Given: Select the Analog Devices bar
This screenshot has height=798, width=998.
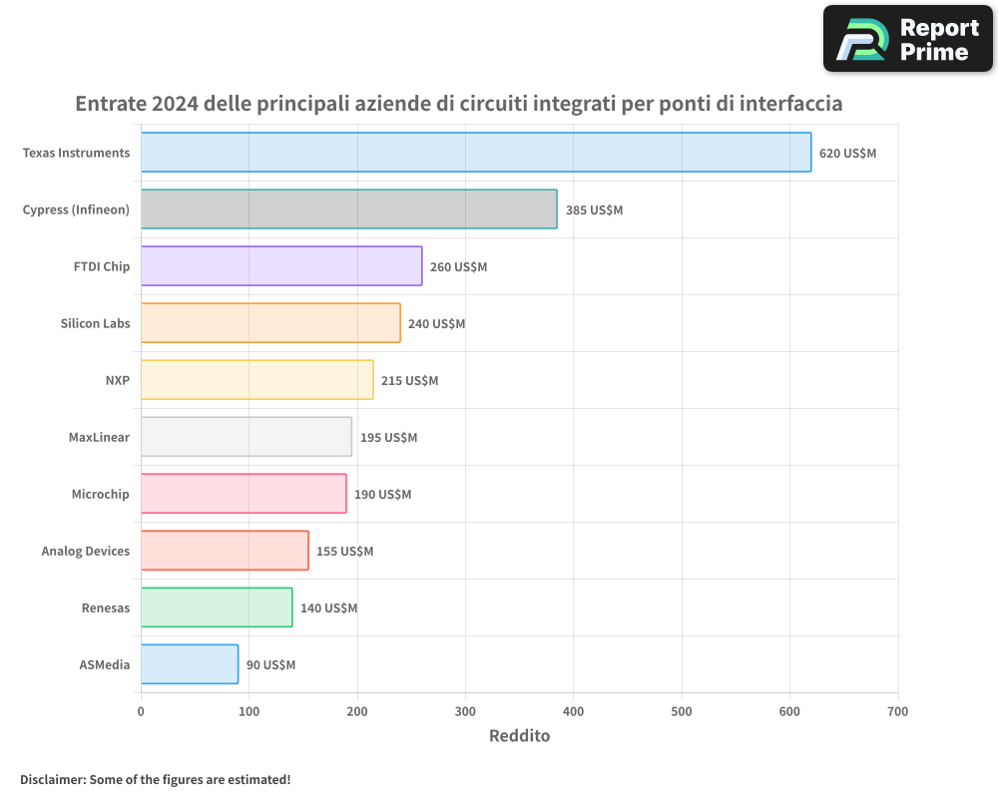Looking at the screenshot, I should [225, 551].
